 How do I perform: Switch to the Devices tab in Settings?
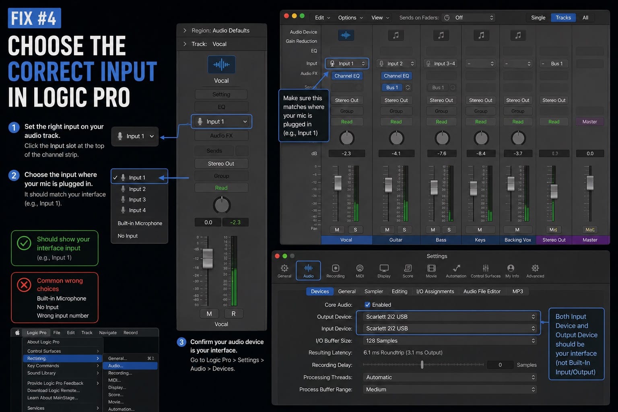320,291
